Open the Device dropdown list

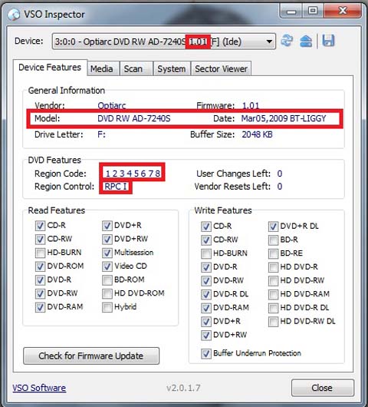click(269, 41)
